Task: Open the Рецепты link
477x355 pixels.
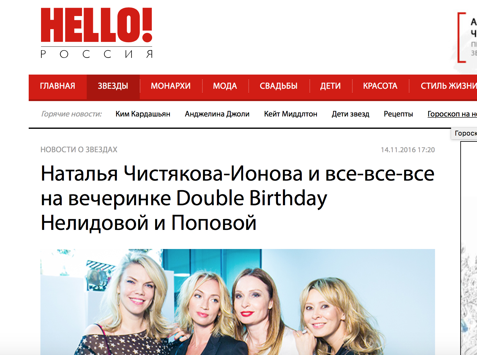Action: pos(398,114)
